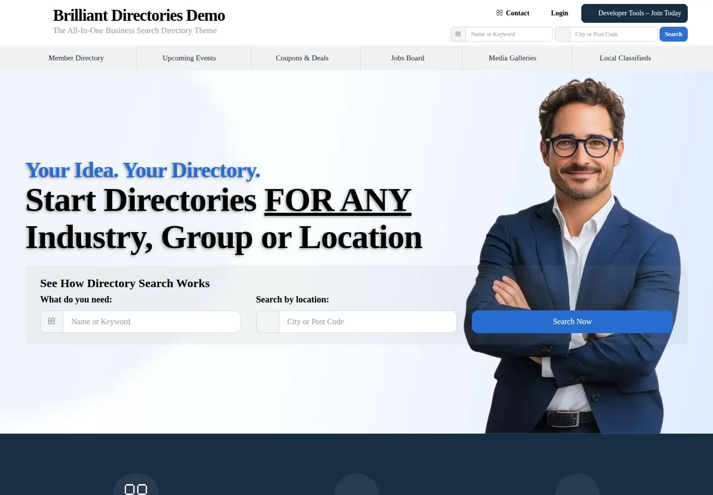The image size is (713, 495).
Task: Click the Brilliant Directories Demo site title
Action: point(139,15)
